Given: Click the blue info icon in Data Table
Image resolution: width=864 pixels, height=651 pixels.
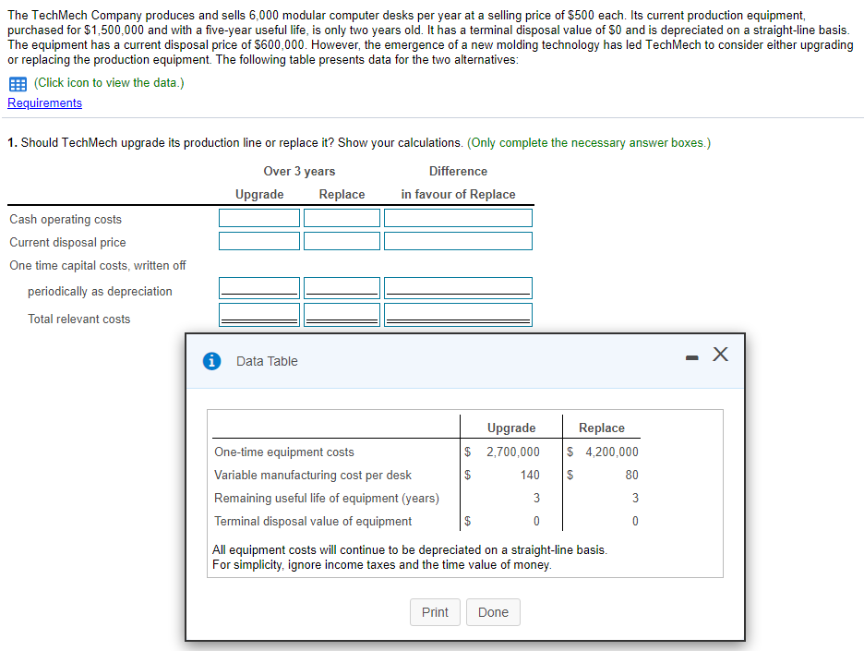Looking at the screenshot, I should [x=211, y=361].
